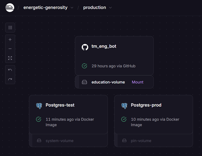202x156 pixels.
Task: Toggle the grid dots view button
Action: tap(10, 28)
